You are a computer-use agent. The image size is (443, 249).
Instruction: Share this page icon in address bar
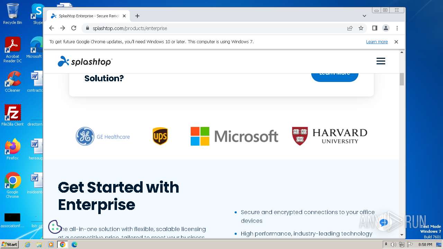click(350, 28)
